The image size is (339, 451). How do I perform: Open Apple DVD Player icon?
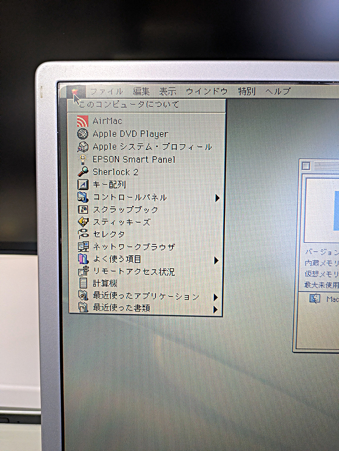tap(83, 134)
